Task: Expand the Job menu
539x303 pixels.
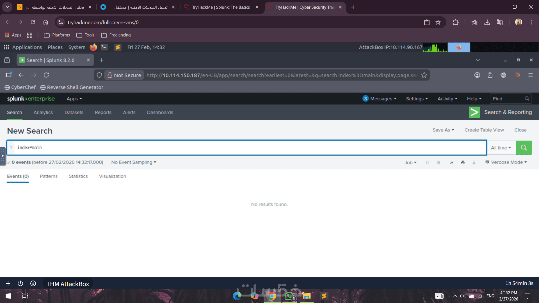Action: tap(410, 162)
